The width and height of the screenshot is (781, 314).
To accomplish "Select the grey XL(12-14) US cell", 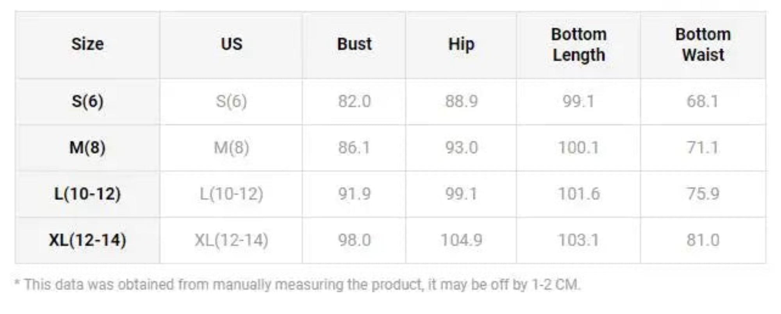I will click(x=231, y=240).
